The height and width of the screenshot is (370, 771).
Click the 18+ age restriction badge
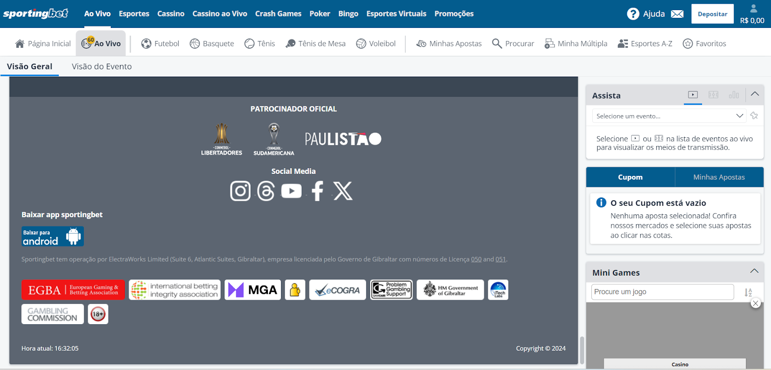click(x=98, y=314)
